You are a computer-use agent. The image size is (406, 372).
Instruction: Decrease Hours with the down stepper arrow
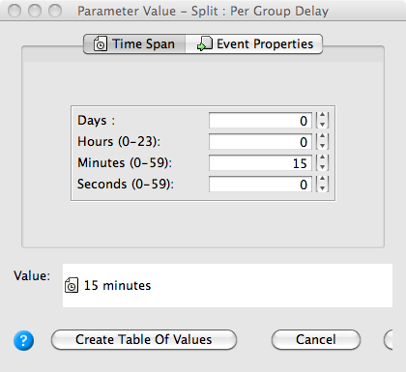322,146
